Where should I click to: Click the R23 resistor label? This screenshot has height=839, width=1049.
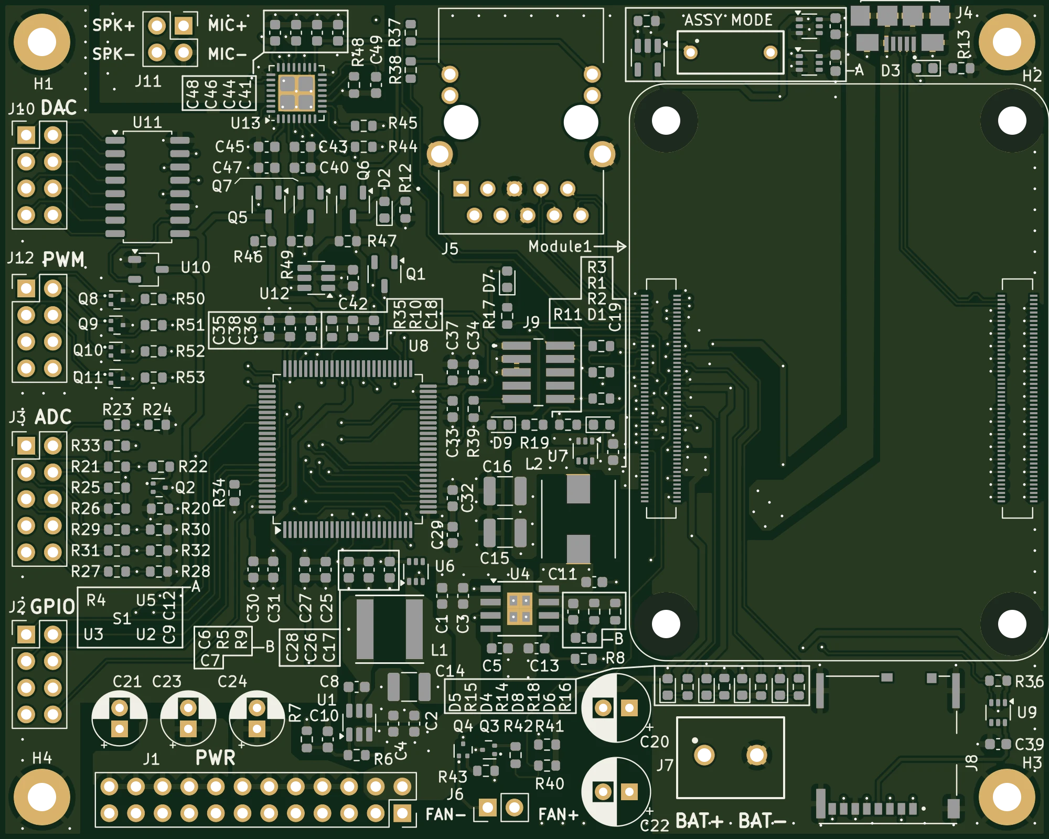pos(117,409)
